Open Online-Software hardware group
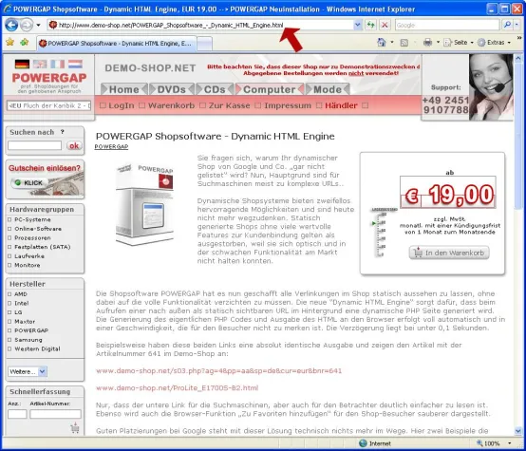 (x=38, y=229)
